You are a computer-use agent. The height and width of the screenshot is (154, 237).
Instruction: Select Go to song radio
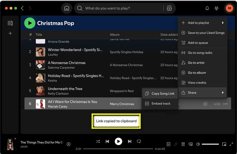tap(203, 53)
